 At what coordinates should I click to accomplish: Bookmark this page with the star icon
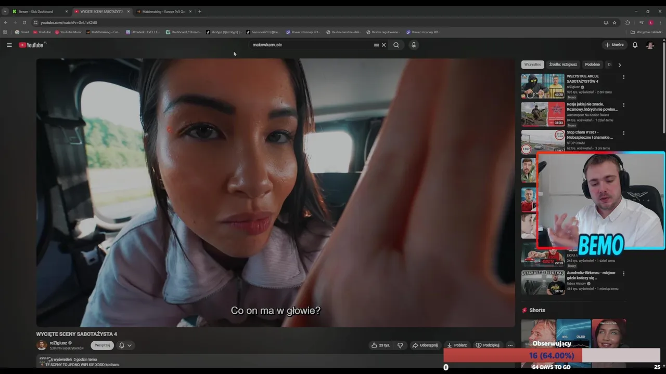614,22
